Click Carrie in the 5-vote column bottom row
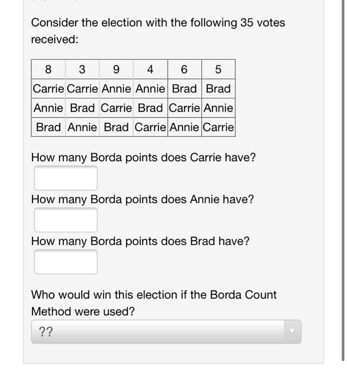Screen dimensions: 347x372 point(218,127)
